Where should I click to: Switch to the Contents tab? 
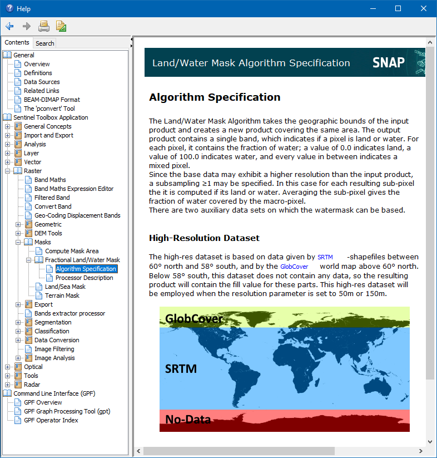[17, 42]
